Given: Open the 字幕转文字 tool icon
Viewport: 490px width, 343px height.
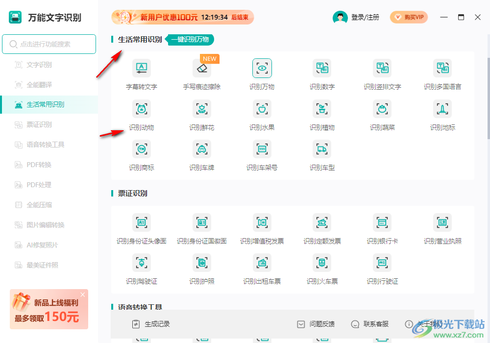Looking at the screenshot, I should [x=142, y=68].
